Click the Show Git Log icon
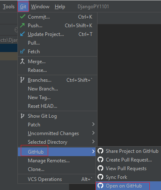This screenshot has height=190, width=161. click(x=22, y=116)
